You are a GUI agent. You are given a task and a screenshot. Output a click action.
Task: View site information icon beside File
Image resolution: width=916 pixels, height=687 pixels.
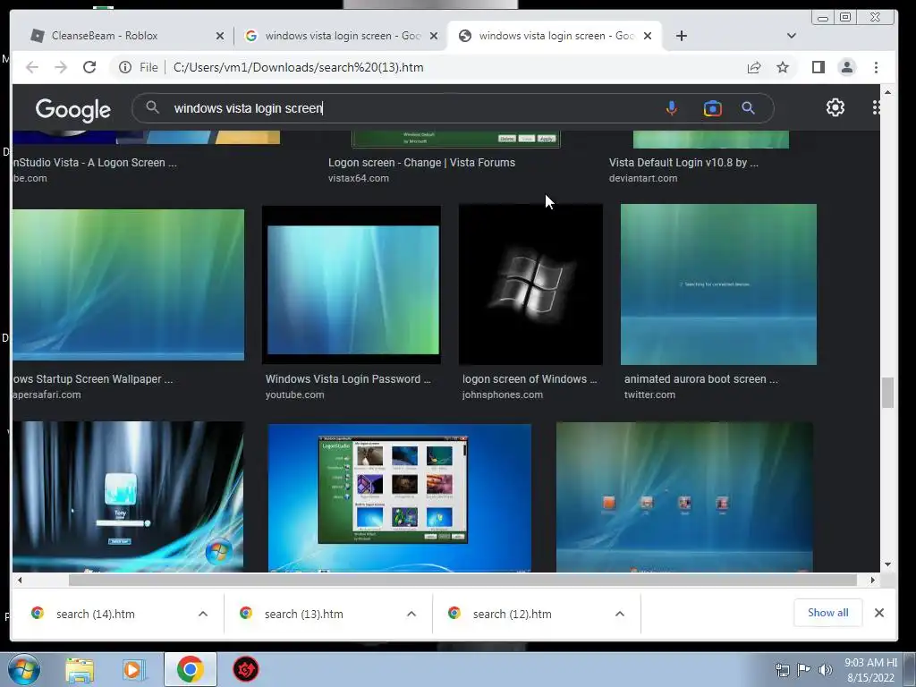(x=125, y=67)
